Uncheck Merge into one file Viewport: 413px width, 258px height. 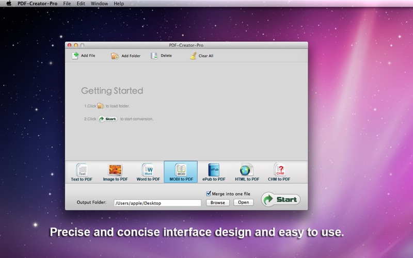tap(209, 193)
